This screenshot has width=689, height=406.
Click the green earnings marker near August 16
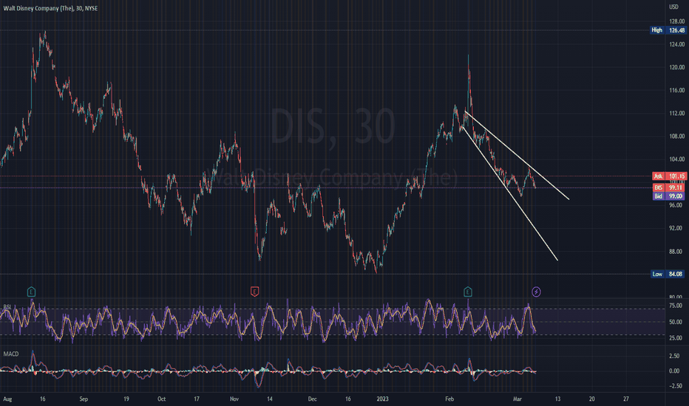(31, 292)
